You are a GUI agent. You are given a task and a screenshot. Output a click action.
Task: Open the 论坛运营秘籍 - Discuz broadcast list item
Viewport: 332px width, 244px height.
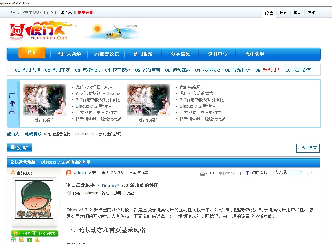click(x=98, y=94)
